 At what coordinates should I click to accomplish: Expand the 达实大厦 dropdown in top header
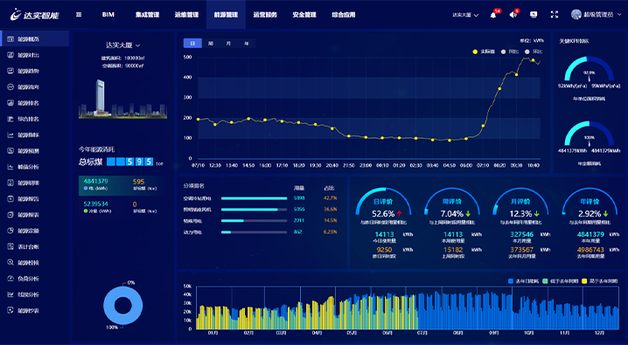(x=465, y=15)
